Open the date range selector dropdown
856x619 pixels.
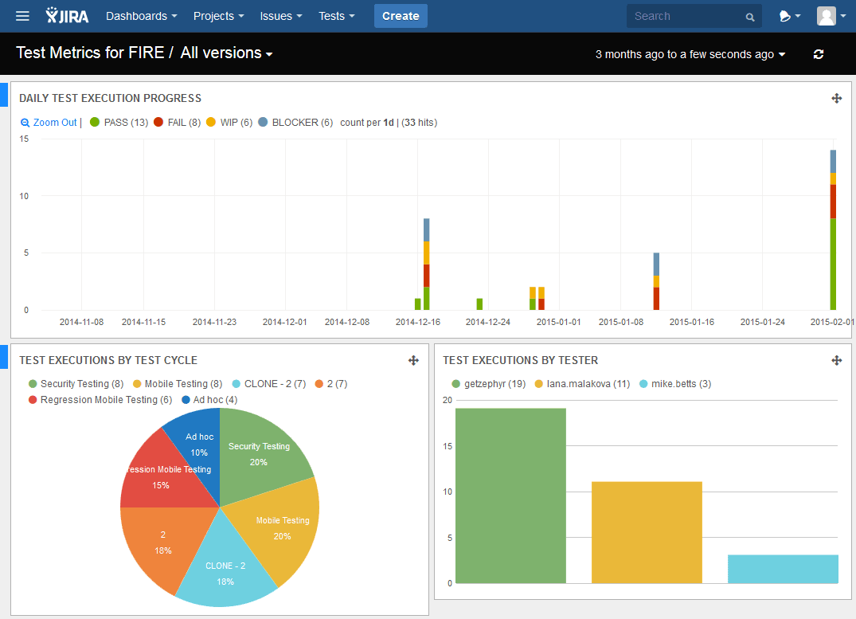pos(690,54)
